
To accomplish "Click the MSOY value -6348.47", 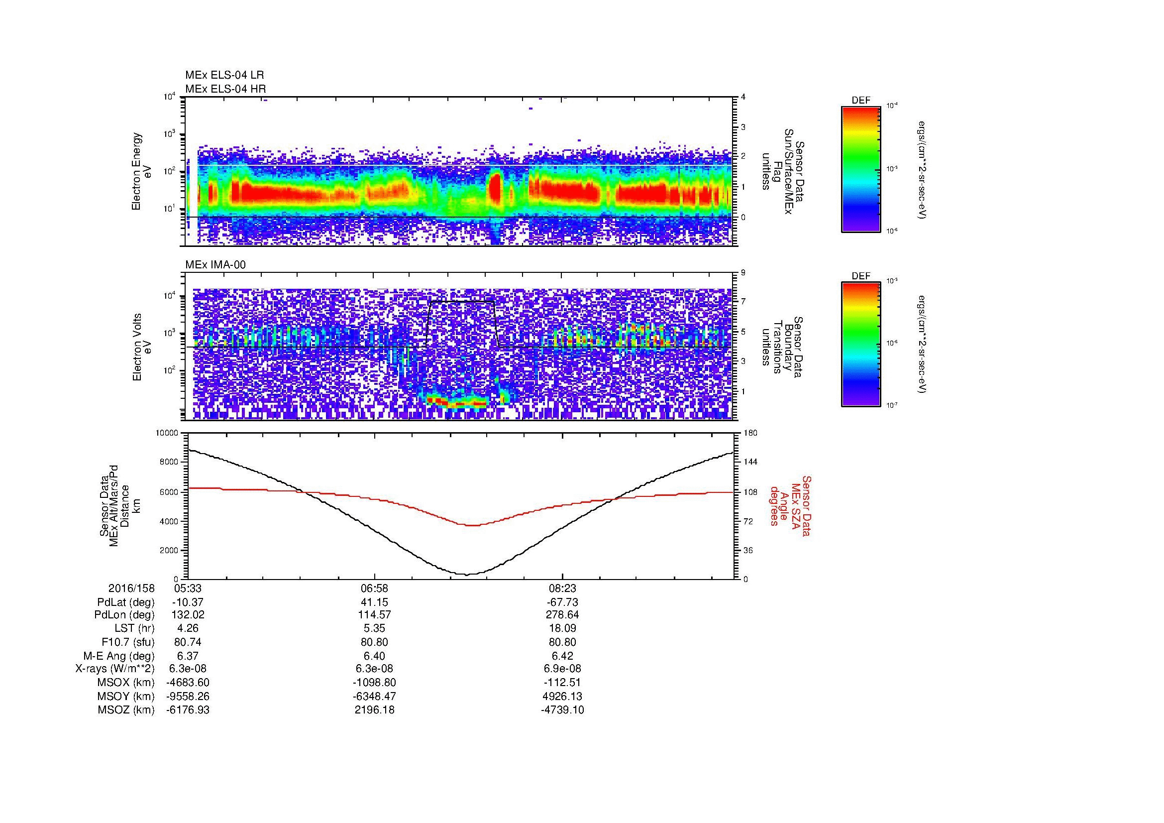I will [375, 696].
